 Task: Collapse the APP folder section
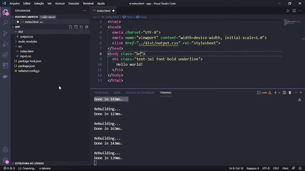pos(13,27)
